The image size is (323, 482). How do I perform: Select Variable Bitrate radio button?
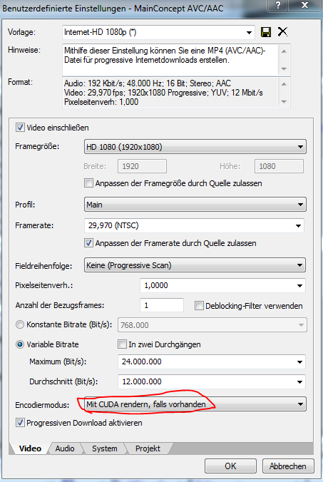[x=20, y=344]
